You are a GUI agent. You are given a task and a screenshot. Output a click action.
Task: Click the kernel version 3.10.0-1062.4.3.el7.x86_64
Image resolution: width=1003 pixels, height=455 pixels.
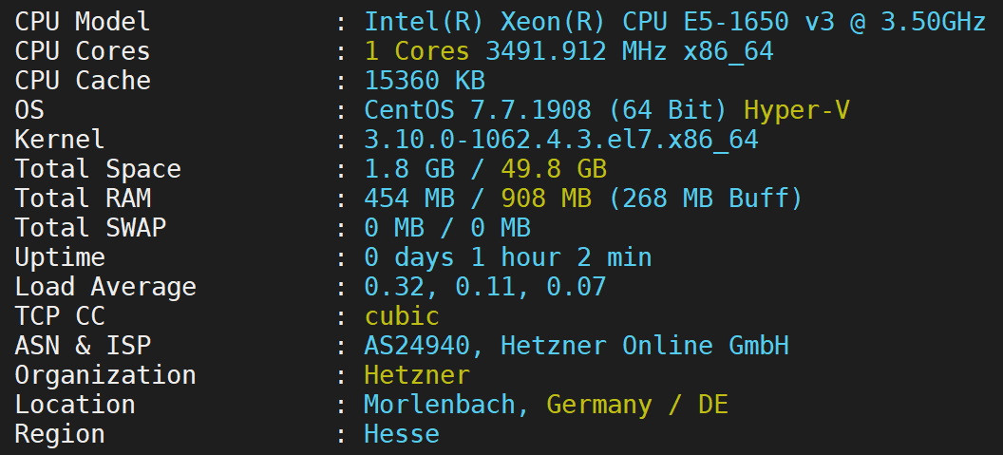pos(560,140)
